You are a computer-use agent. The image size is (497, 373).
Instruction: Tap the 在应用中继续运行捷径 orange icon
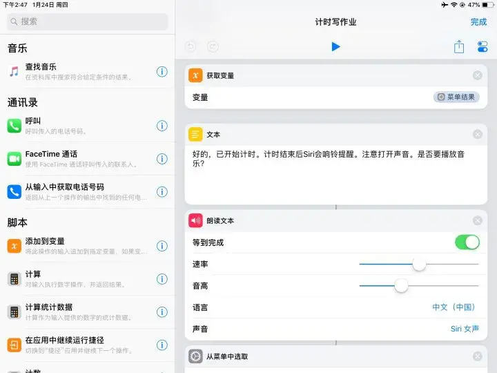pos(14,345)
